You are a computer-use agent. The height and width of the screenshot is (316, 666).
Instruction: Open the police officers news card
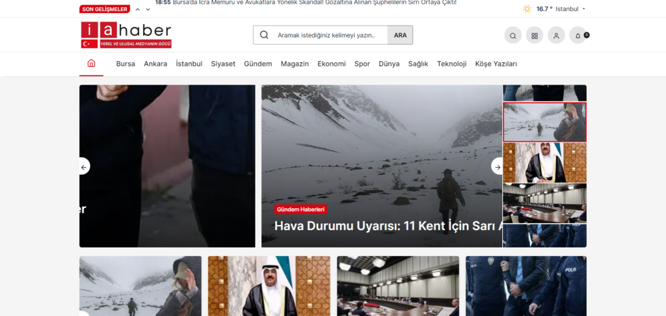(x=526, y=286)
